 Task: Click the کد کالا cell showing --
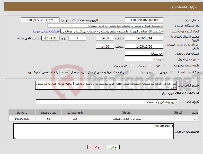[x=178, y=119]
